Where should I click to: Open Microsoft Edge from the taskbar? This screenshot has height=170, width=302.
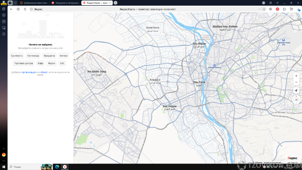(x=57, y=167)
